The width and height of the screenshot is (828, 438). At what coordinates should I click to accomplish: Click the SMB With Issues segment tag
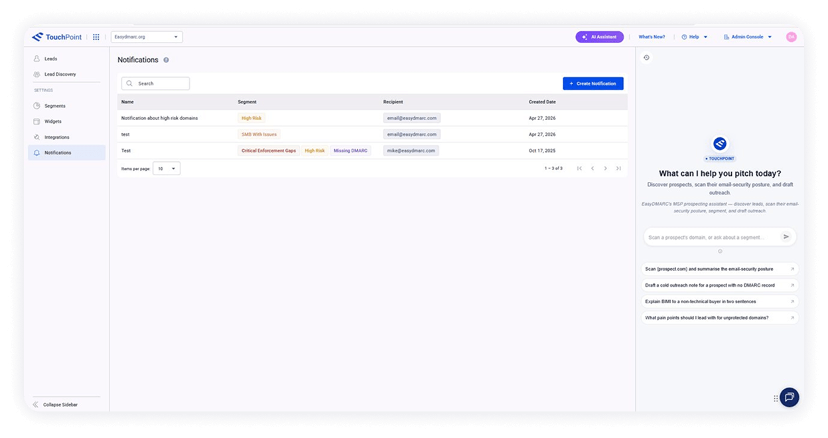tap(259, 134)
